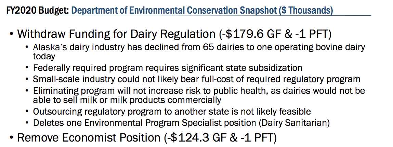
Task: Click the word 'today' on the wrapped line
Action: tap(44, 56)
